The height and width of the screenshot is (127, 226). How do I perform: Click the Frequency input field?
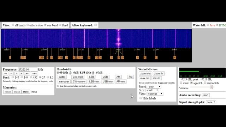(x=28, y=69)
